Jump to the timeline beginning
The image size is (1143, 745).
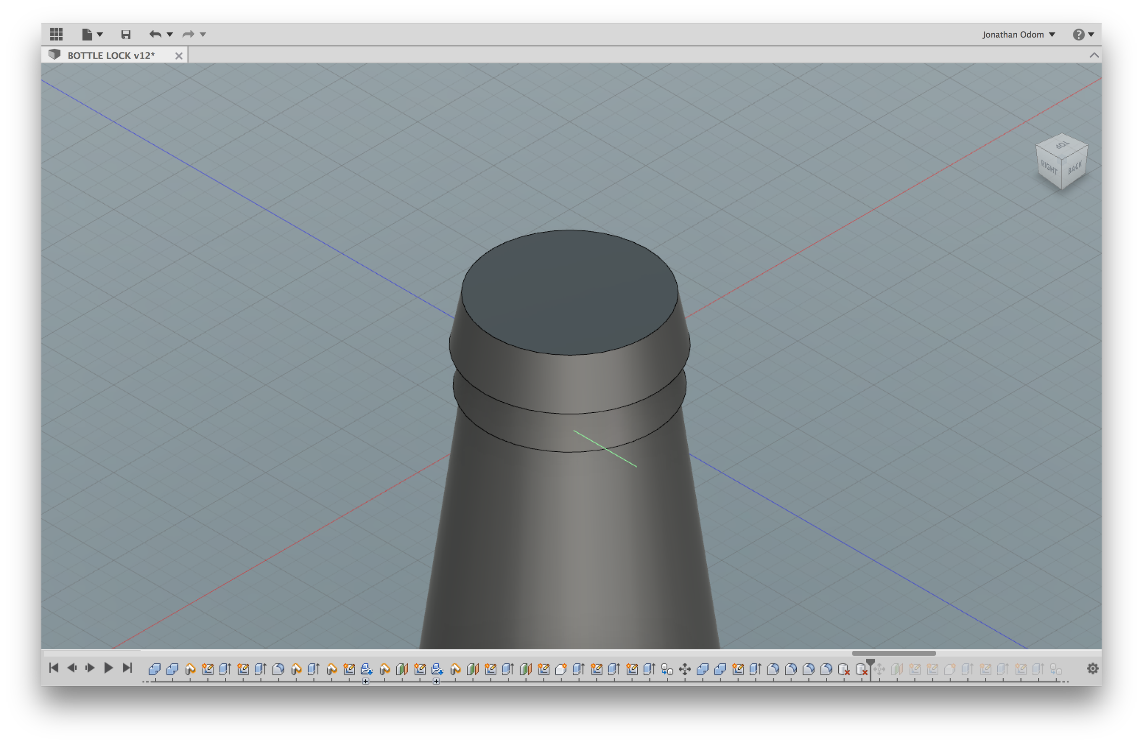(54, 668)
